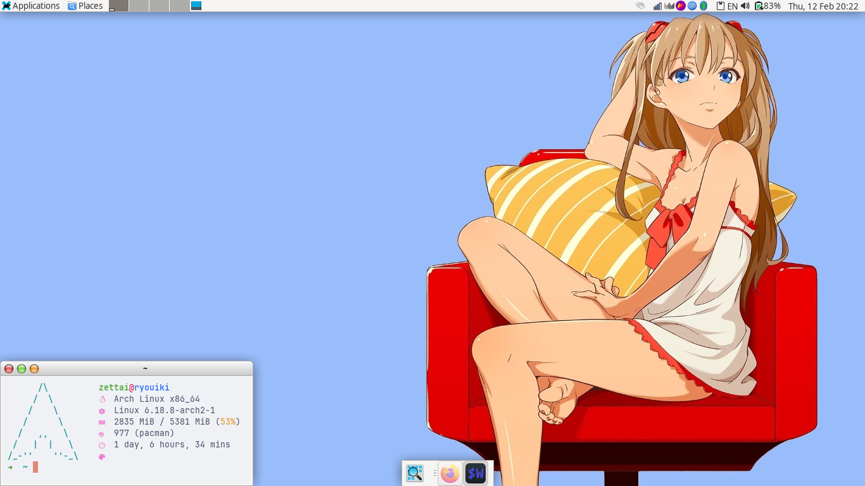Click the volume speaker icon
The image size is (865, 486).
745,6
